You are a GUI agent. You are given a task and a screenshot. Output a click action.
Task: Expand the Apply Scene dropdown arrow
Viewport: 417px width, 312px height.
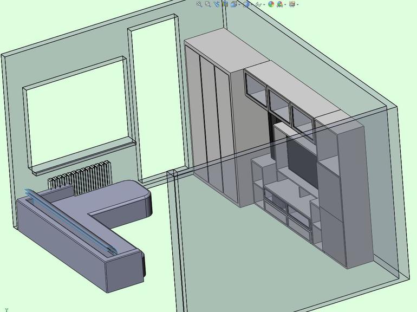[285, 4]
